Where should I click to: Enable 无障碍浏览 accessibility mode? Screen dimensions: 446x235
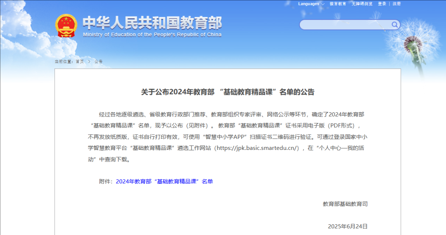tap(362, 4)
